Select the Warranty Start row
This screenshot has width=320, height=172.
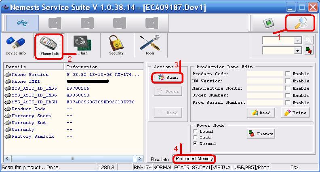[x=74, y=116]
